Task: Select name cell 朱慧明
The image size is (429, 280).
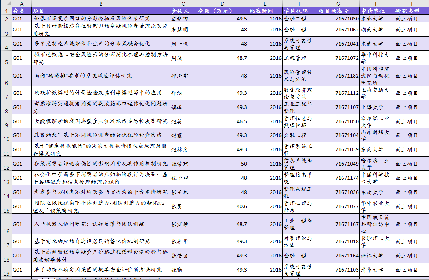Action: (183, 30)
